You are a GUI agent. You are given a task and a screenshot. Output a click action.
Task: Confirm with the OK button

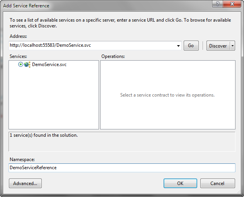point(180,183)
